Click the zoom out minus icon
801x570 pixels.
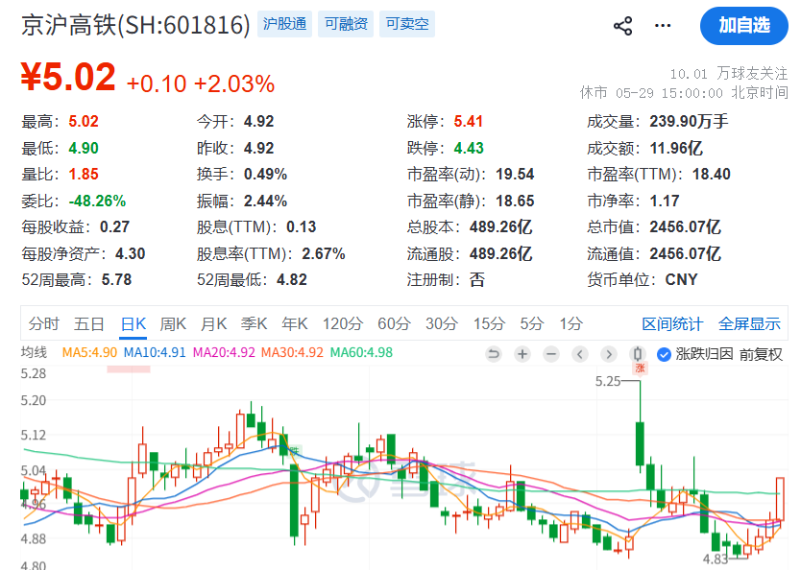[x=551, y=354]
